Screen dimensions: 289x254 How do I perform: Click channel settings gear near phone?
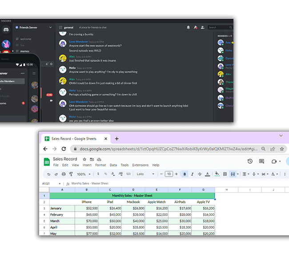pos(51,64)
